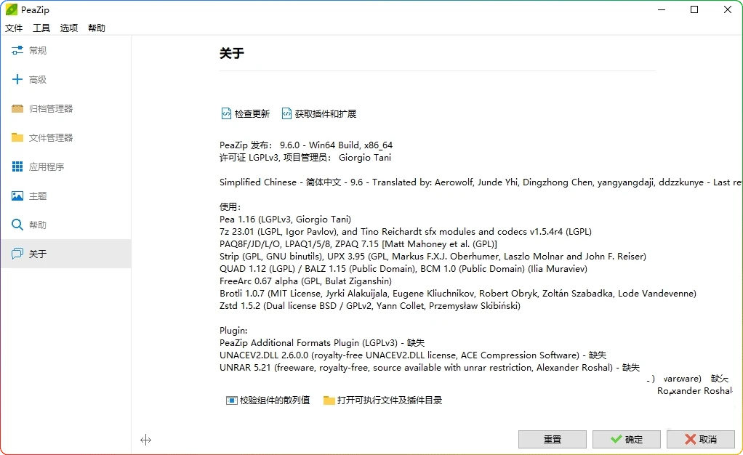
Task: Click 'PeaZip Additional Formats Plugin' line
Action: point(322,342)
